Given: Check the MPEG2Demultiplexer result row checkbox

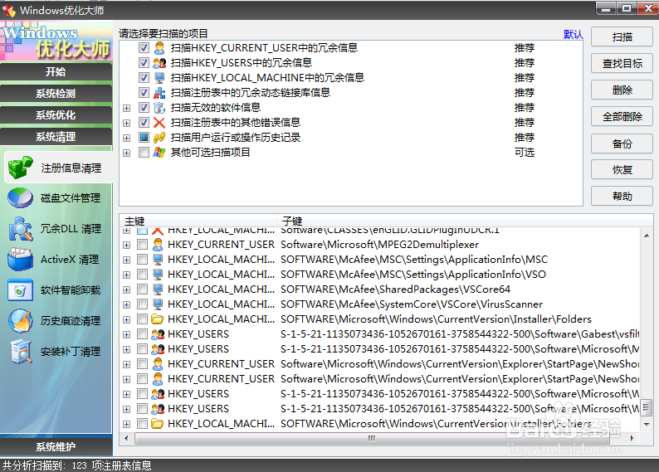Looking at the screenshot, I should (143, 245).
